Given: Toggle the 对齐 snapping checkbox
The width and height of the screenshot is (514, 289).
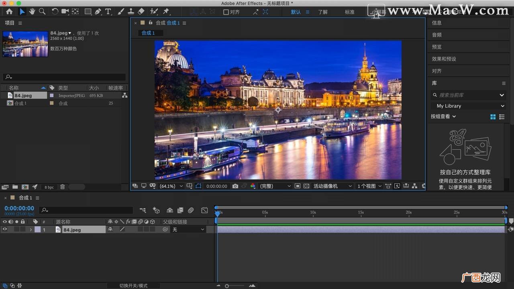Looking at the screenshot, I should [x=226, y=12].
